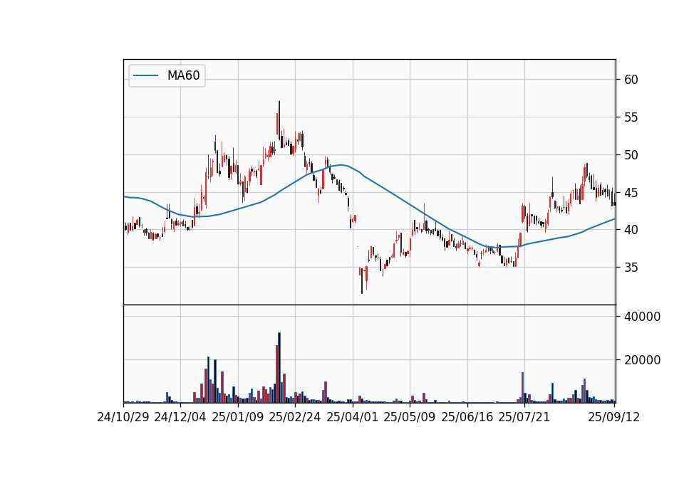The width and height of the screenshot is (684, 491).
Task: Click the highest candlestick wick near 57
Action: tap(279, 121)
